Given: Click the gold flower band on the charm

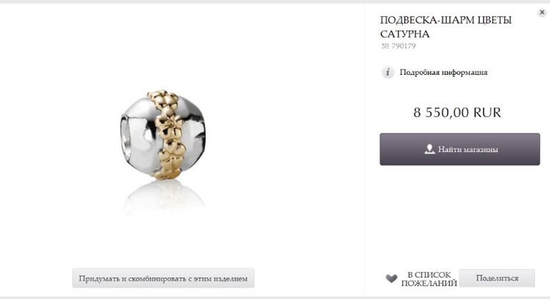Looking at the screenshot, I should tap(168, 135).
